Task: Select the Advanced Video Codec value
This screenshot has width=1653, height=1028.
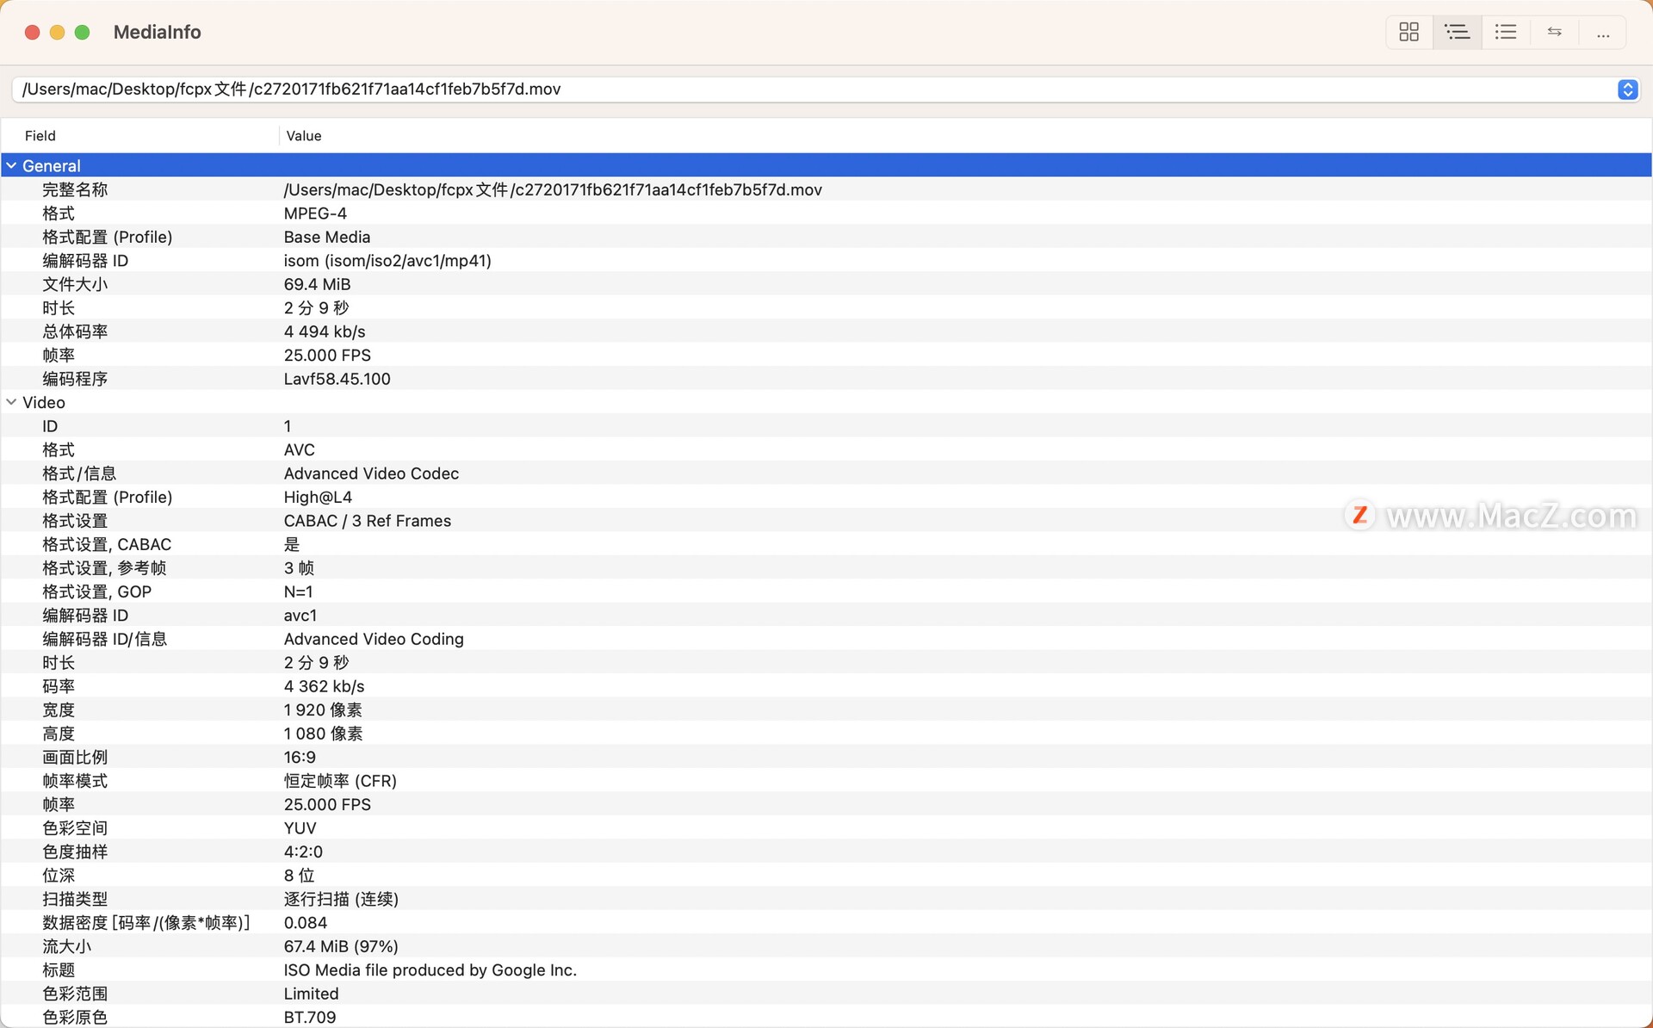Action: click(371, 474)
